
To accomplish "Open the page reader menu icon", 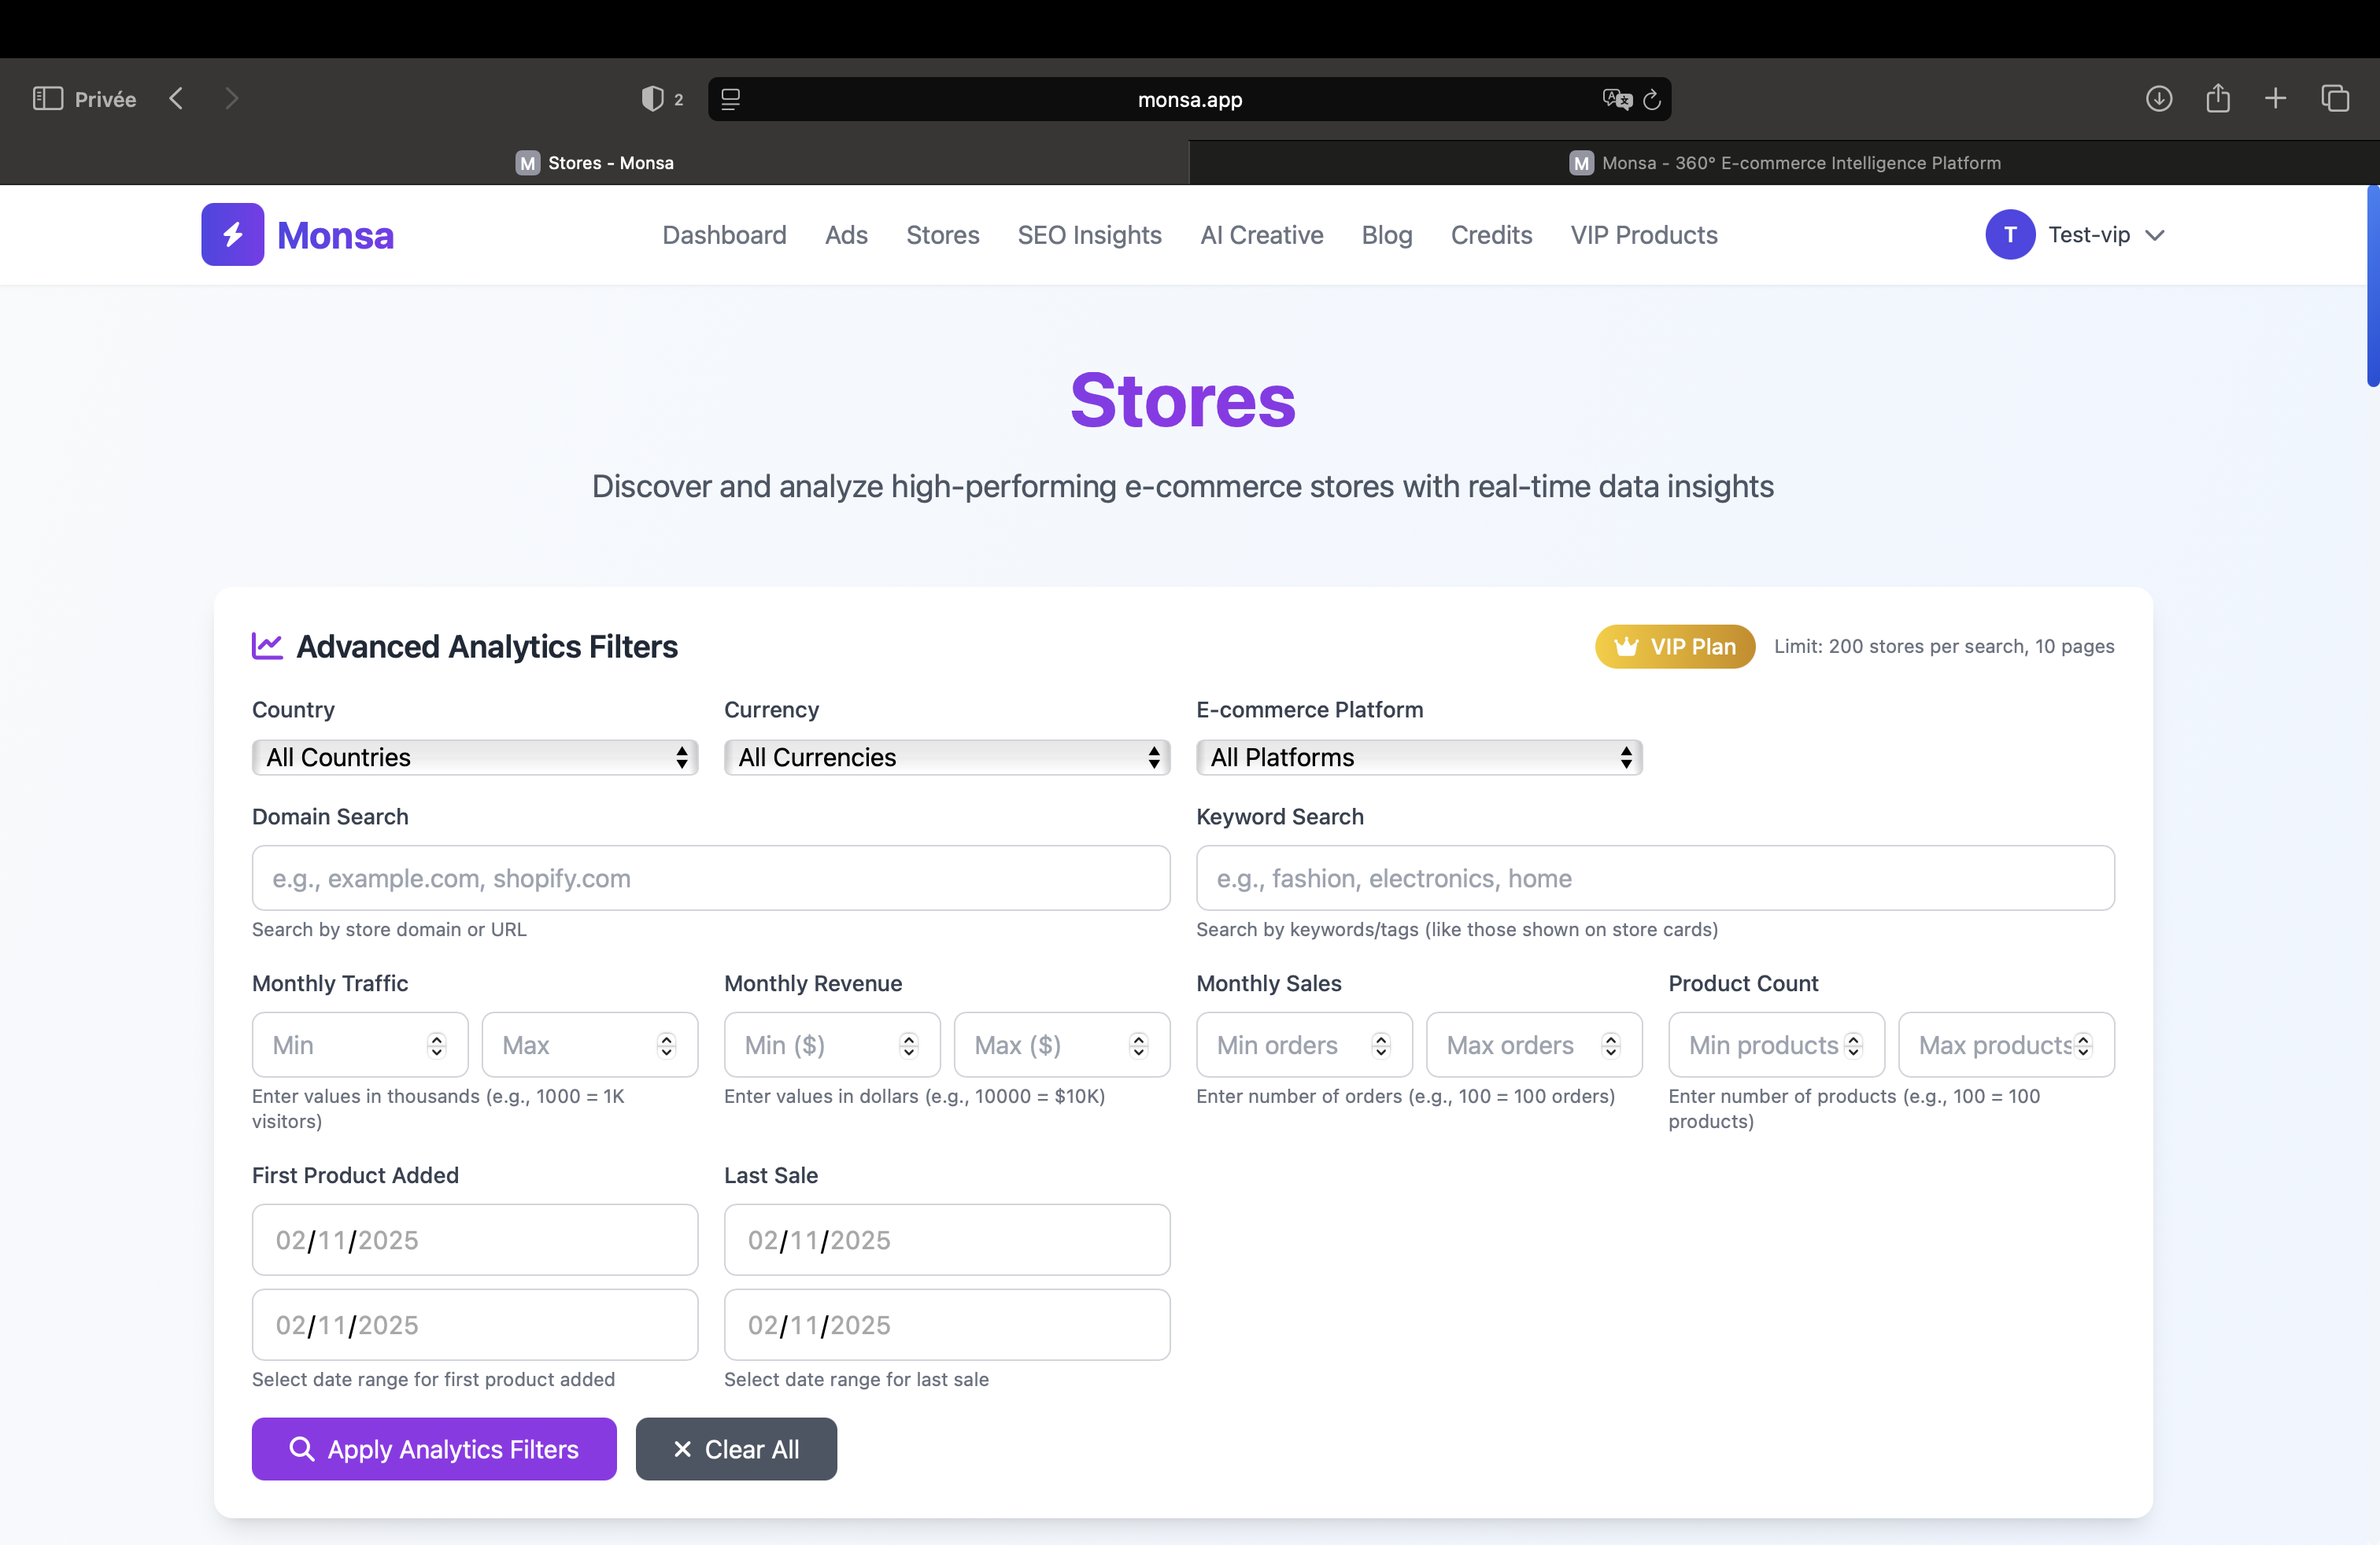I will click(731, 99).
